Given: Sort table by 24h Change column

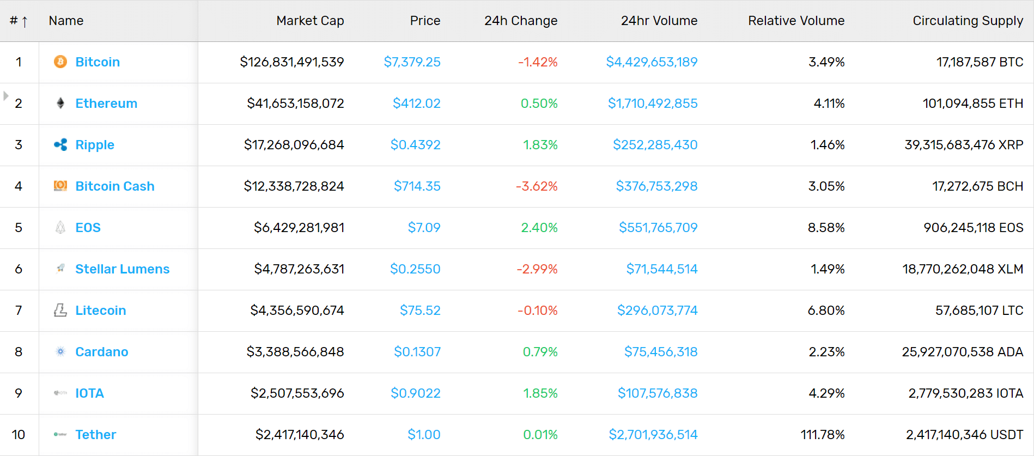Looking at the screenshot, I should pos(521,21).
